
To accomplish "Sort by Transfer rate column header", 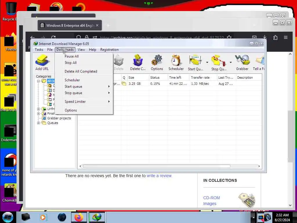I will 203,78.
